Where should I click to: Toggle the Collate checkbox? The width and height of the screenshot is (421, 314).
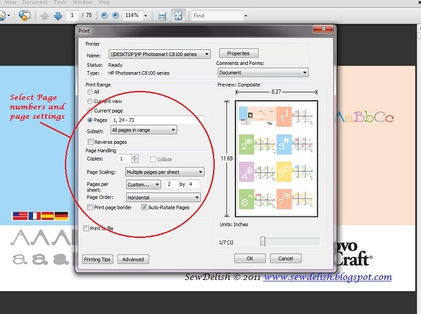point(153,159)
